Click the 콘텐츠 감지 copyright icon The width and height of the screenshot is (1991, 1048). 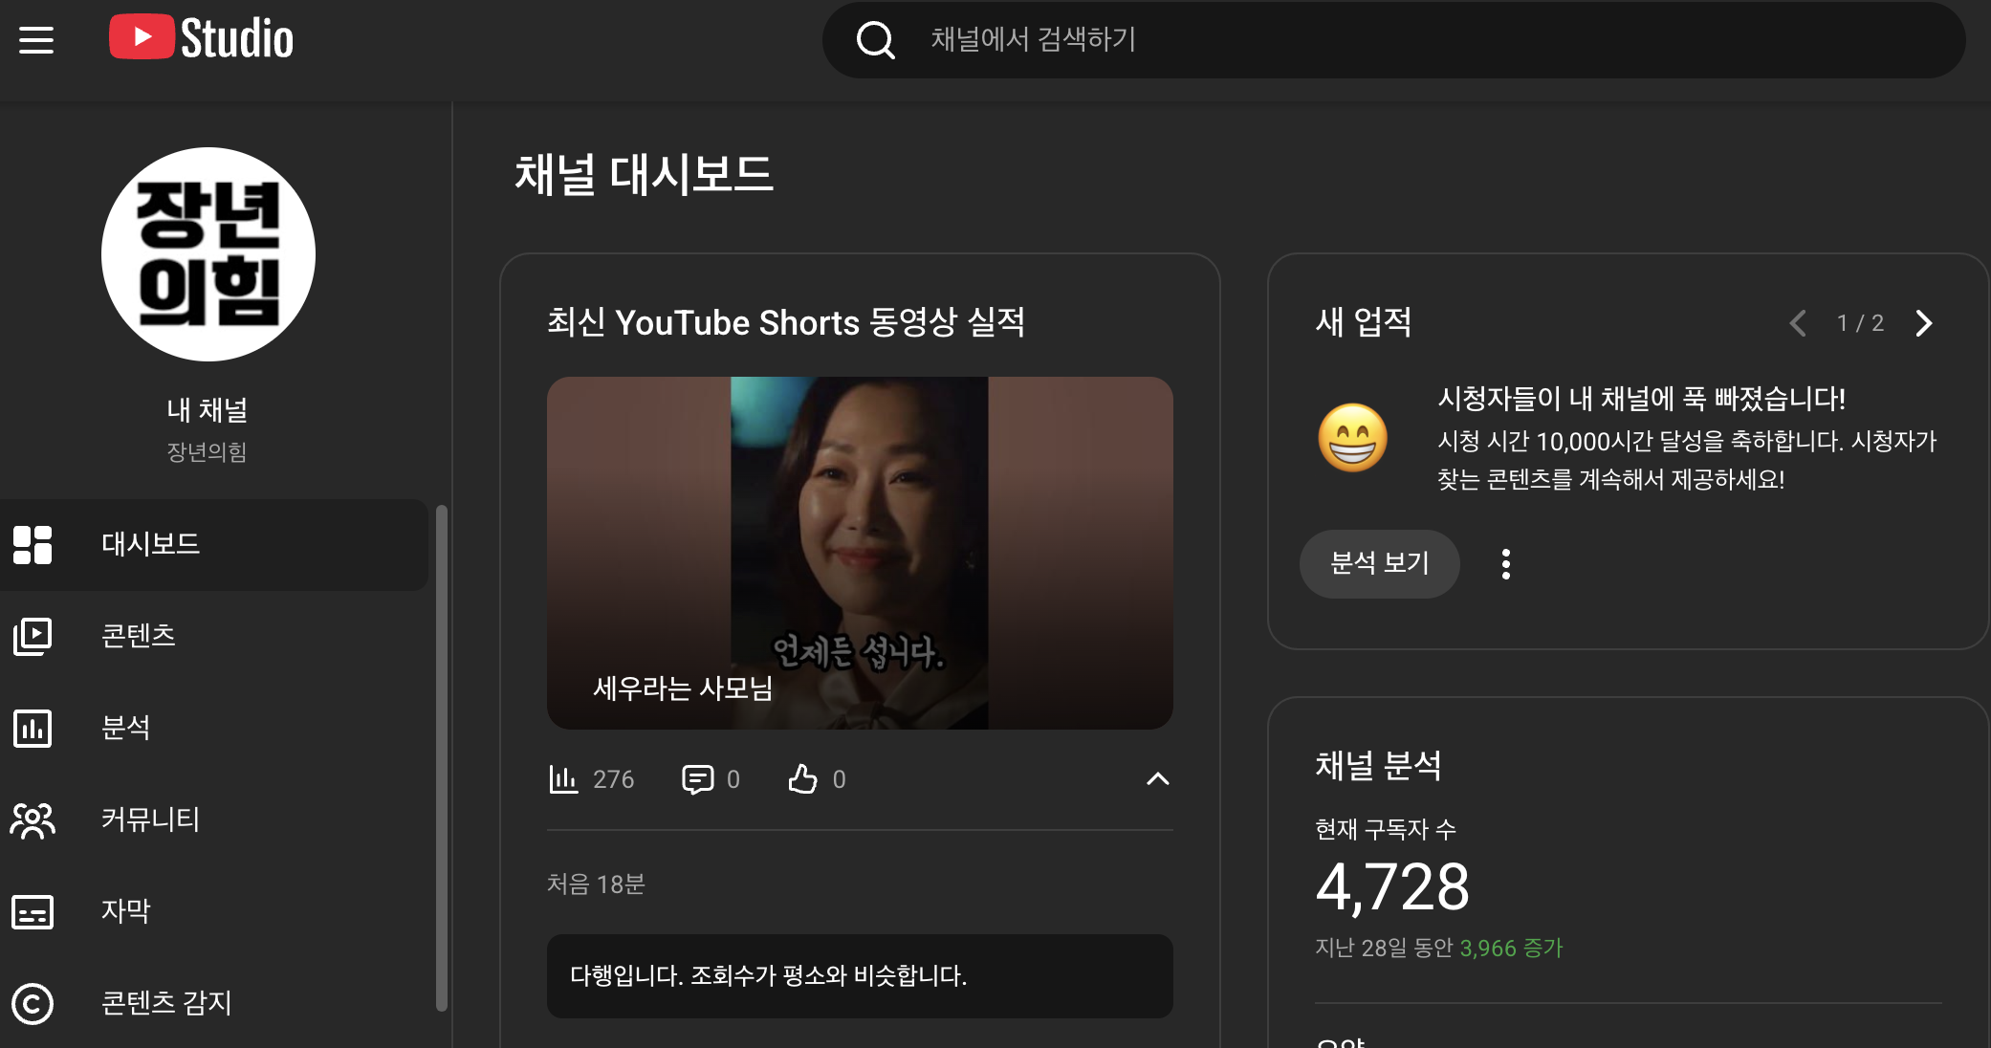tap(33, 1003)
